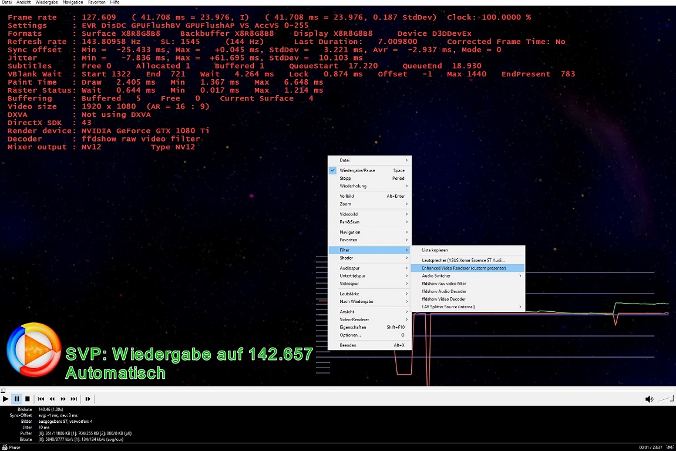Jump to the next file with the skip-forward button
Viewport: 676px width, 451px height.
click(x=74, y=399)
